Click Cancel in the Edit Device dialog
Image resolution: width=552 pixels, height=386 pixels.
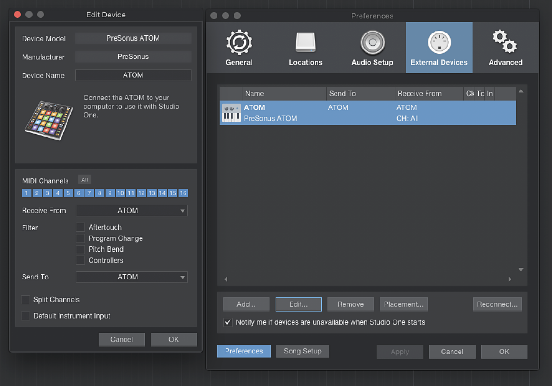[121, 340]
